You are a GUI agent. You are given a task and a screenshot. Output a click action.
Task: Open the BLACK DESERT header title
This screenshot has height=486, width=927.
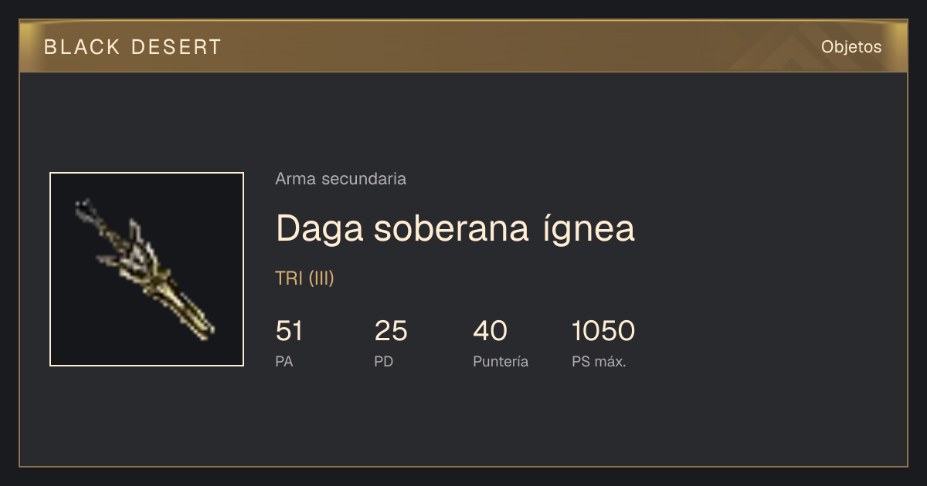(x=133, y=47)
